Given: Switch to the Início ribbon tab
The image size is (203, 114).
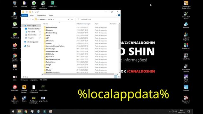Looking at the screenshot, I should point(32,15).
